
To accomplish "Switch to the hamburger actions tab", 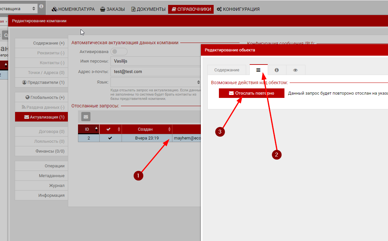I will (x=258, y=70).
